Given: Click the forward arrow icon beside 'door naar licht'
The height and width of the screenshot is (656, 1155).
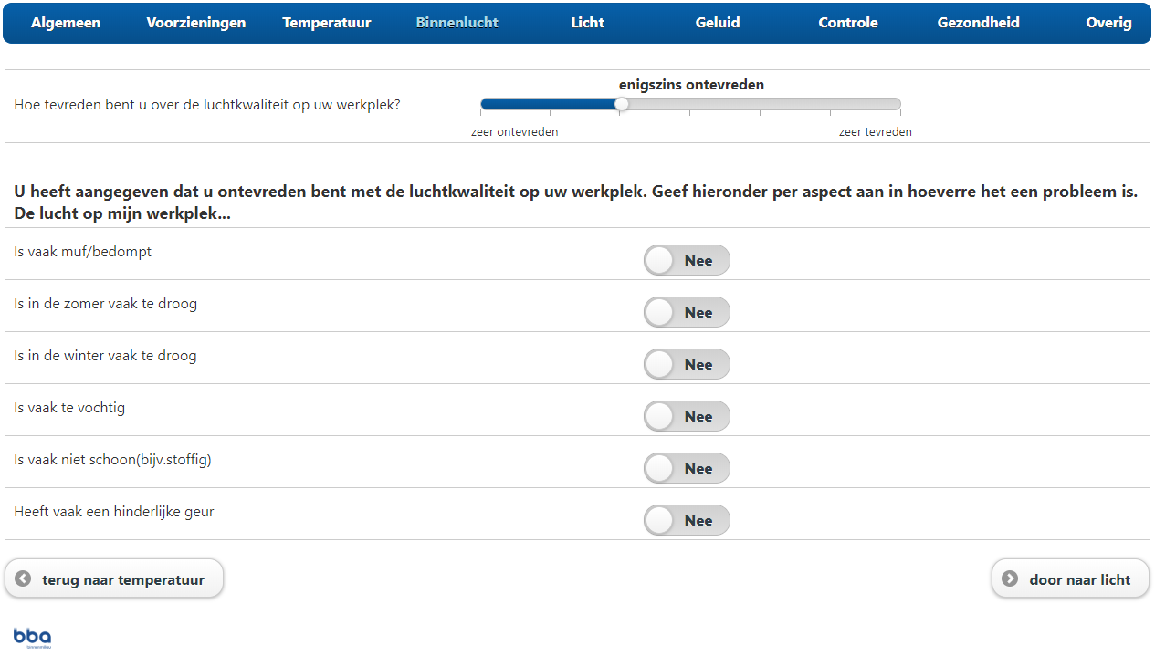Looking at the screenshot, I should (1010, 578).
